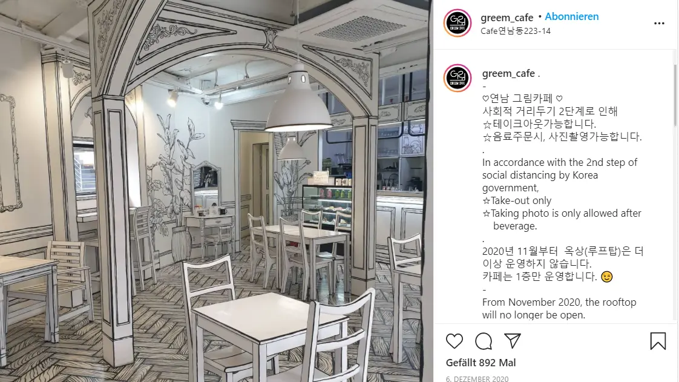679x382 pixels.
Task: Click greem_cafe avatar beside the caption
Action: (458, 78)
